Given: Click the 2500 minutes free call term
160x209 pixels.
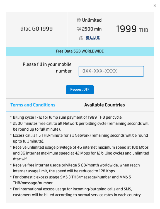Looking at the screenshot, I should (81, 126).
